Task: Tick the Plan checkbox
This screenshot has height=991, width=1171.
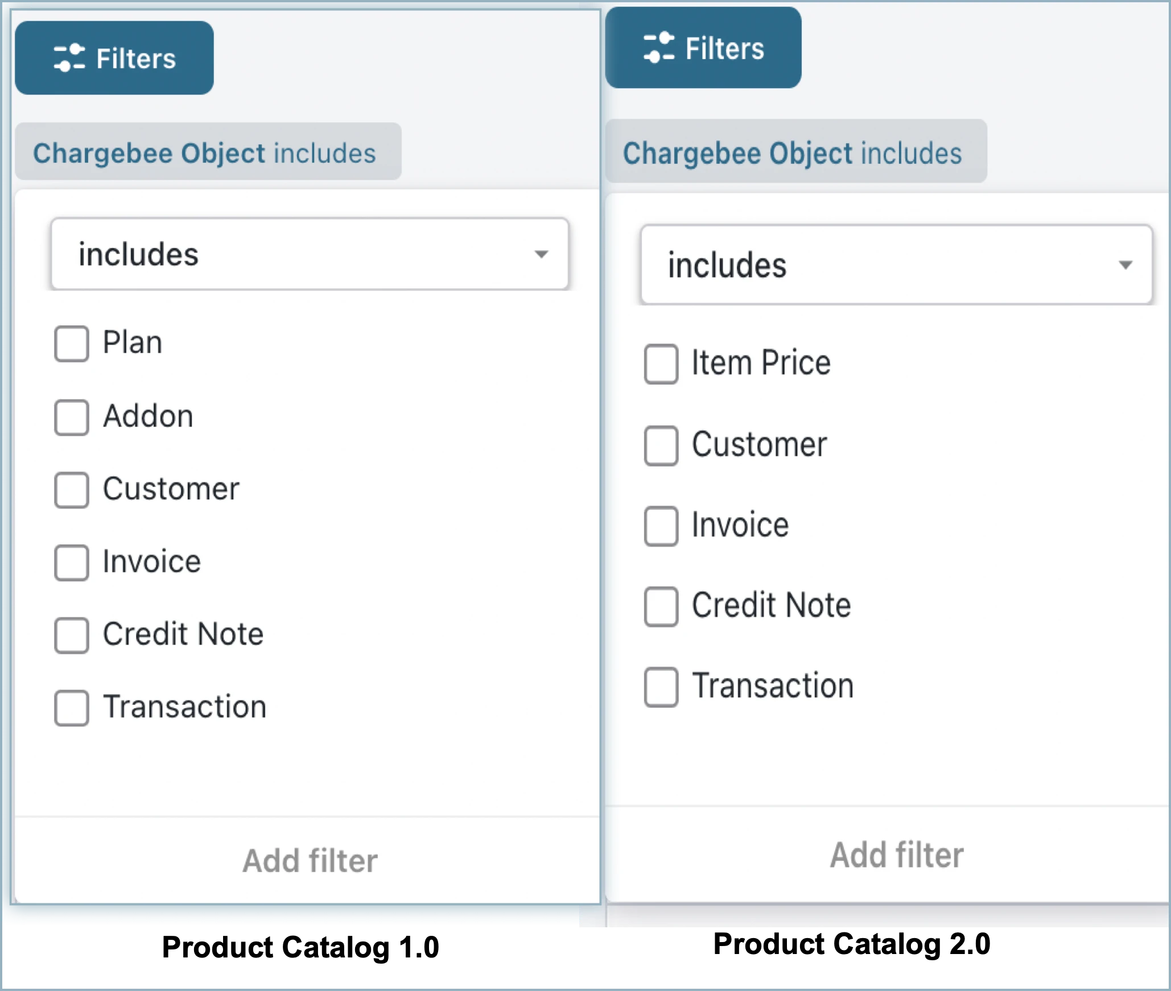Action: coord(72,344)
